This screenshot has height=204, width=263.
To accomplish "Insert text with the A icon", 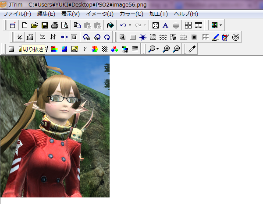I will point(165,25).
